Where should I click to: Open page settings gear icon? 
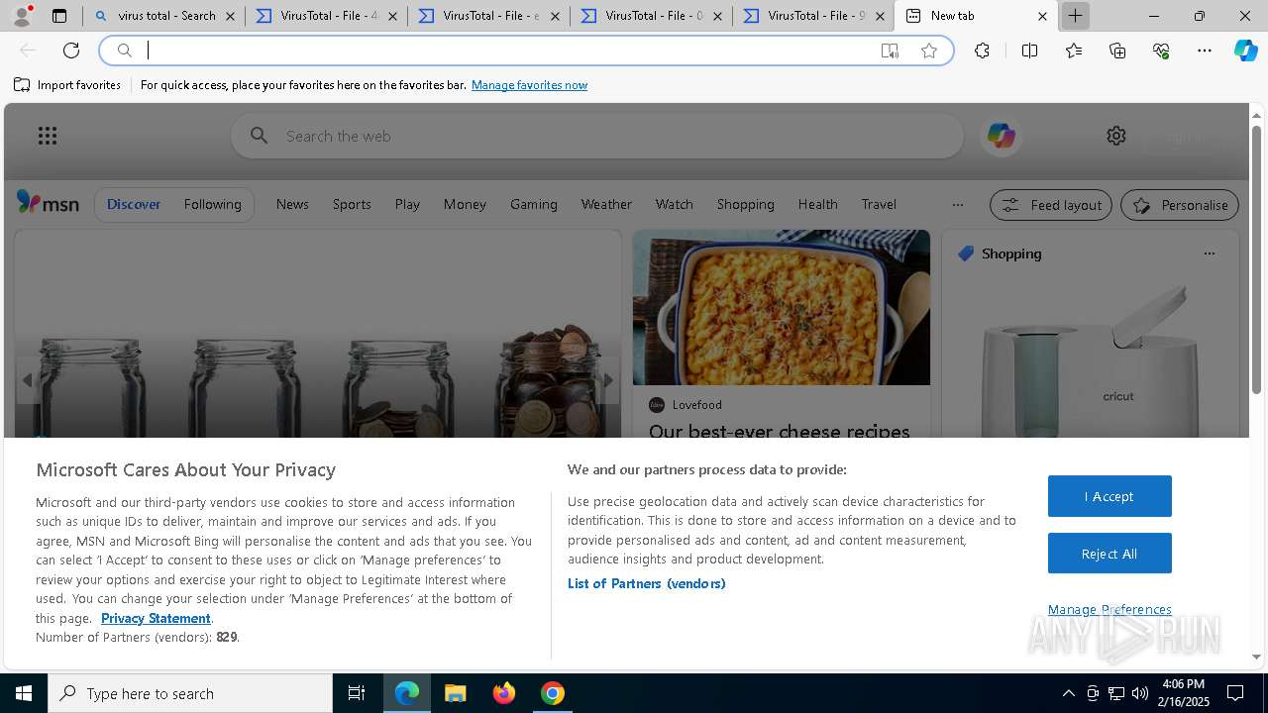tap(1116, 136)
